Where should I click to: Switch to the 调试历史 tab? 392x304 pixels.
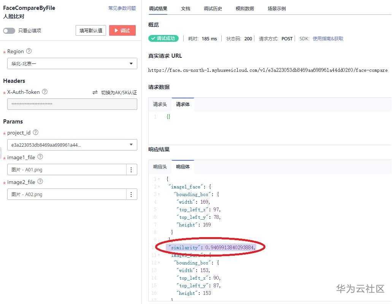coord(213,8)
